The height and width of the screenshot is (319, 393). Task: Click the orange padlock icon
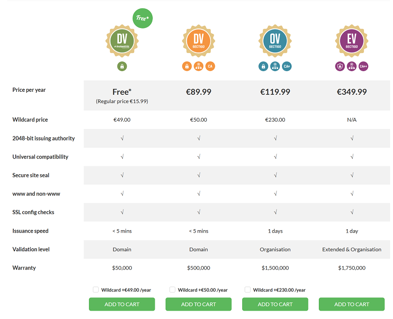(187, 66)
